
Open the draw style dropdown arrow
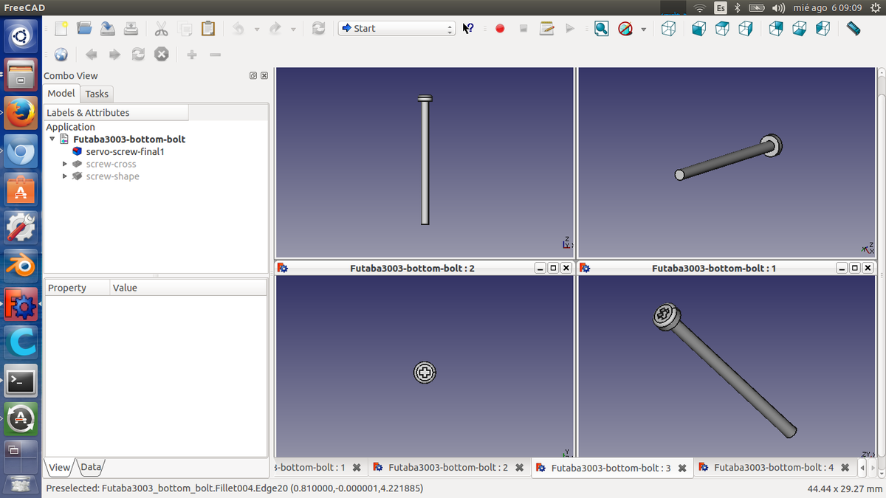click(643, 30)
